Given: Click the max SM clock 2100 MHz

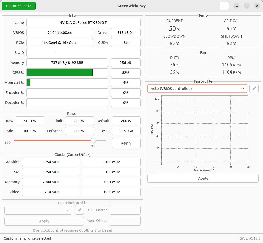Looking at the screenshot, I should [112, 172].
